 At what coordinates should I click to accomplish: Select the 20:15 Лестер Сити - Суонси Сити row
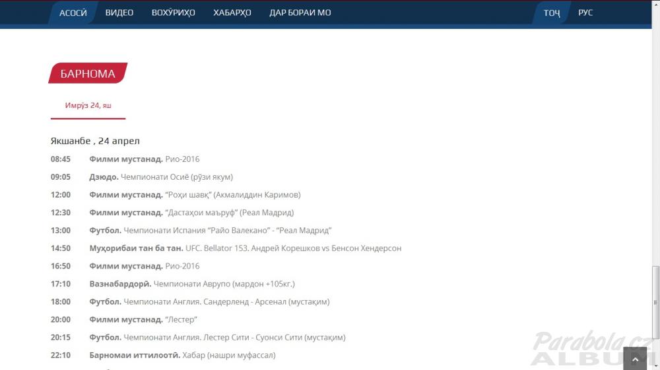[x=198, y=337]
